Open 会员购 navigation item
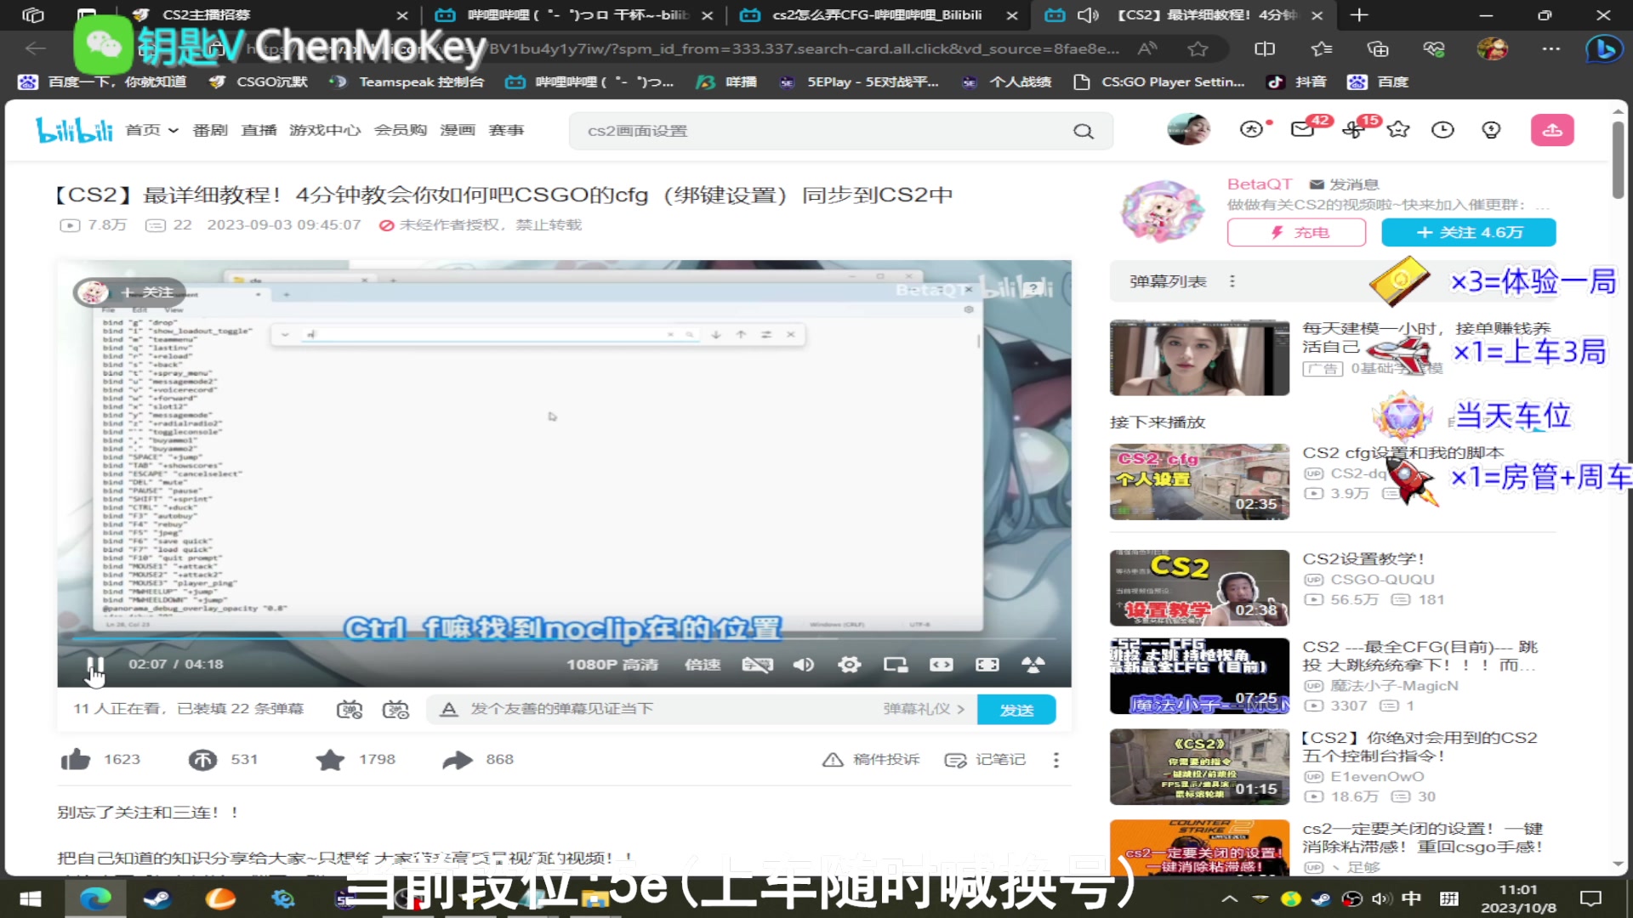The image size is (1633, 918). [x=401, y=130]
